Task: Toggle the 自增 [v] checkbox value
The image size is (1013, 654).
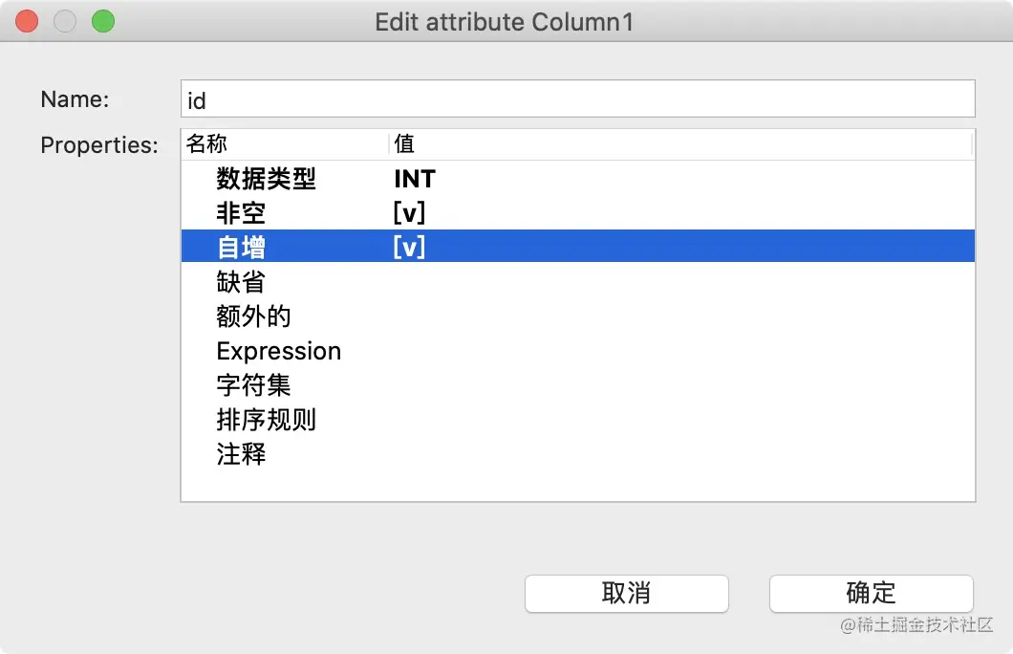Action: (x=409, y=247)
